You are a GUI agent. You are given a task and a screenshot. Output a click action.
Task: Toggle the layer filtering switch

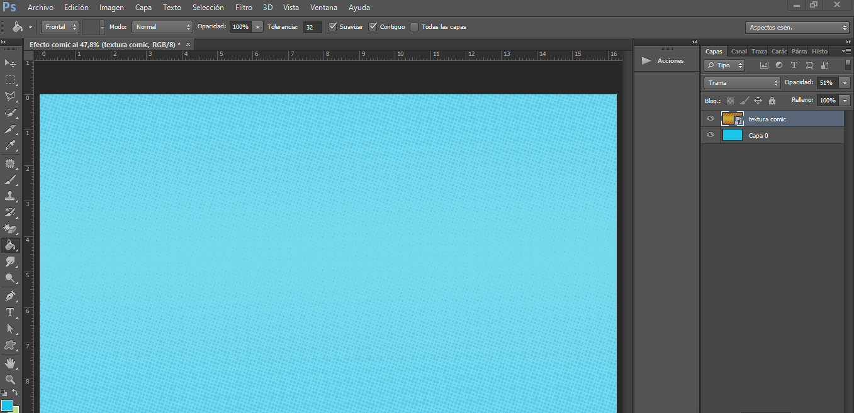[848, 65]
